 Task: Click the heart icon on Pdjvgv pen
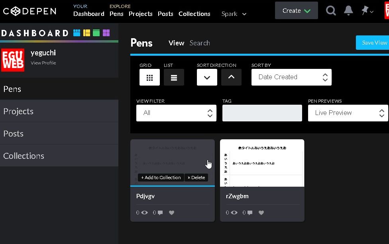[172, 213]
